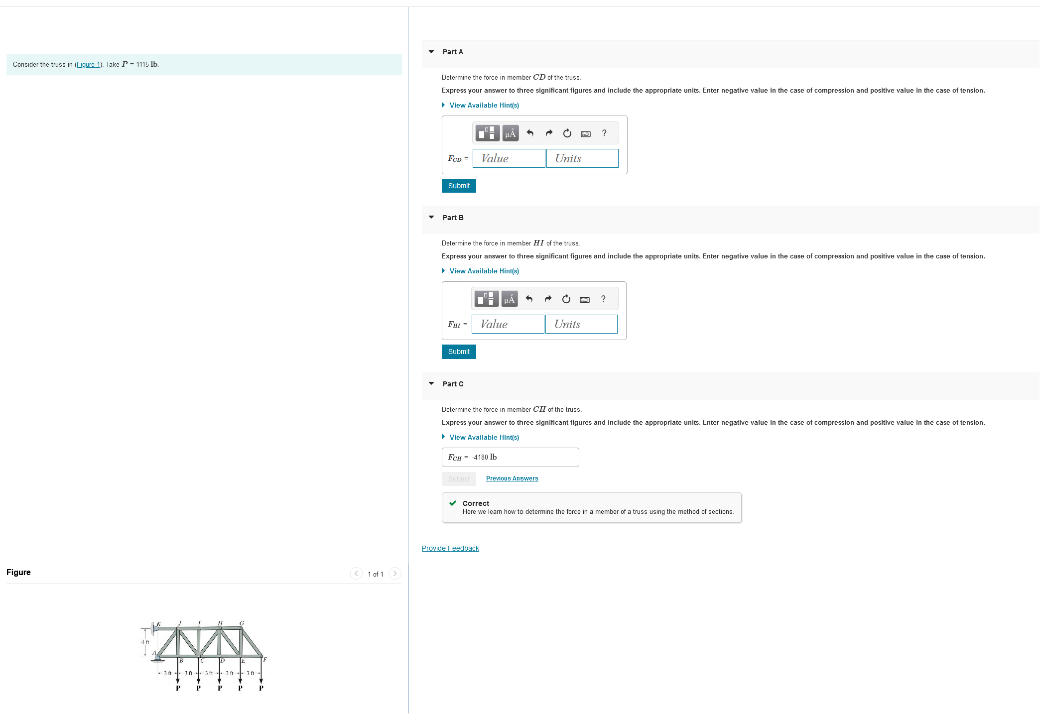Click the help question mark in Part B toolbar
The image size is (1040, 714).
(603, 299)
